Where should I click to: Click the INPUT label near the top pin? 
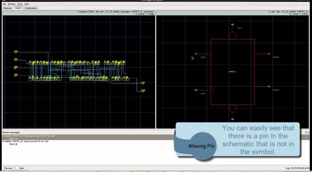pyautogui.click(x=239, y=28)
